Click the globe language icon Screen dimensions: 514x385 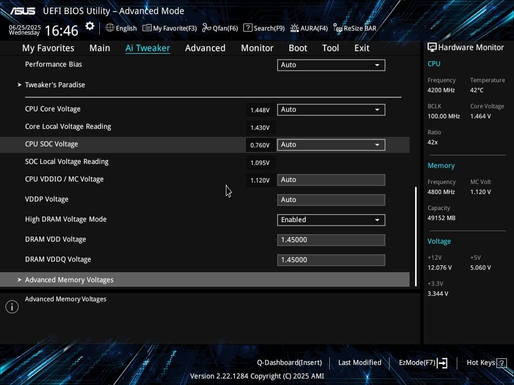click(110, 28)
